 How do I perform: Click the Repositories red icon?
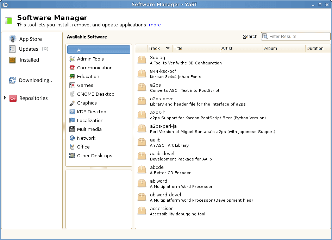[x=13, y=98]
